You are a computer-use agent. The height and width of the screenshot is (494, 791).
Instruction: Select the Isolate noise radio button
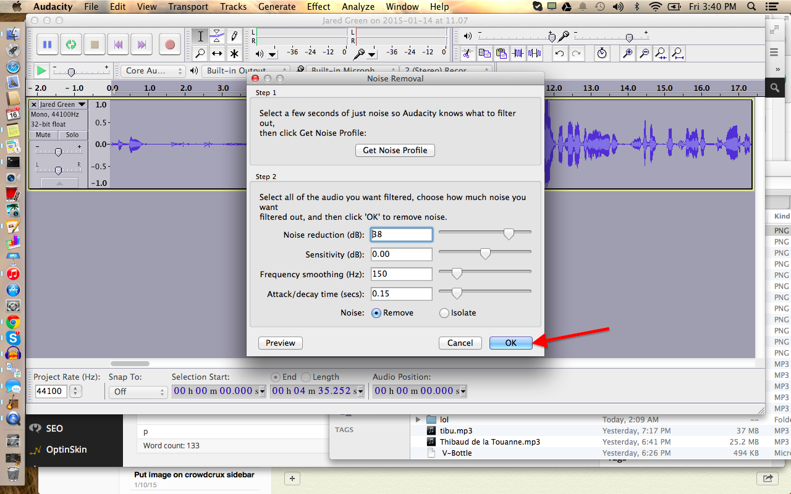point(444,313)
